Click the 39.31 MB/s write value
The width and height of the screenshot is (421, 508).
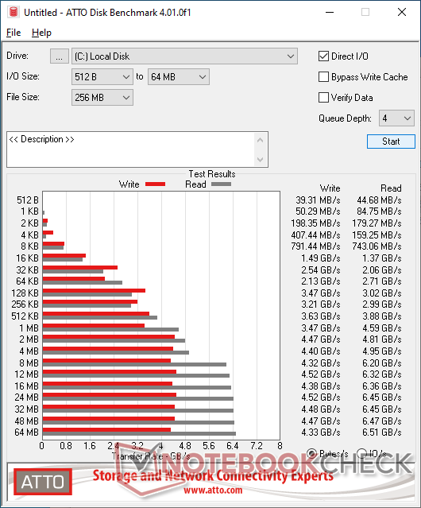318,200
